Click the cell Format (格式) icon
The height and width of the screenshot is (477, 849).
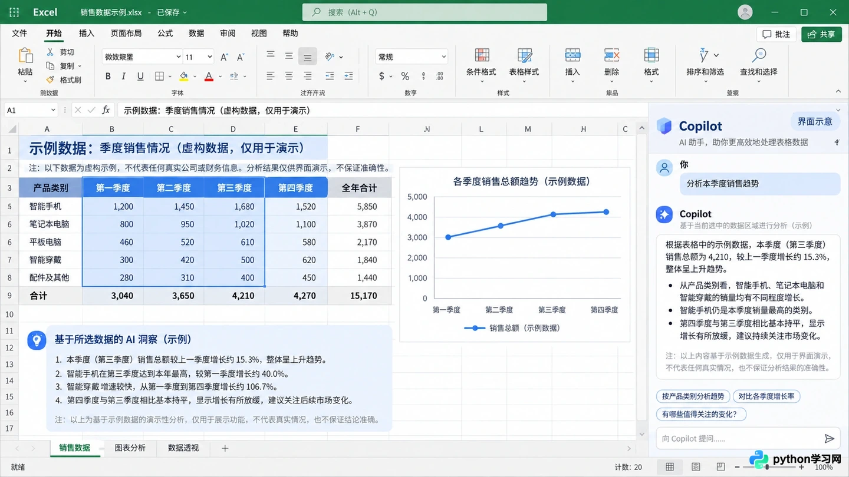coord(651,55)
